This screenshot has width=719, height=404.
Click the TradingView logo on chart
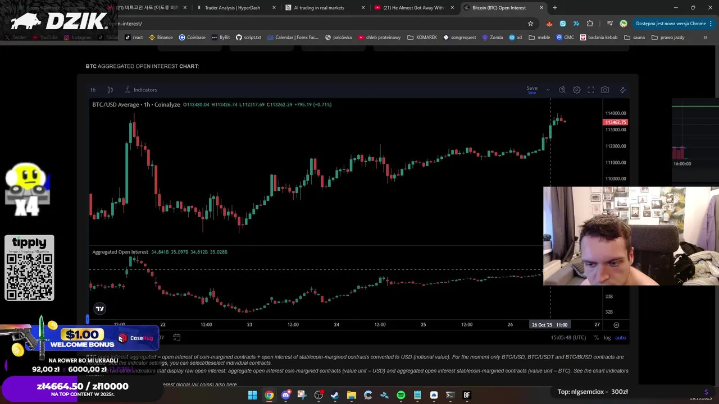click(x=99, y=309)
